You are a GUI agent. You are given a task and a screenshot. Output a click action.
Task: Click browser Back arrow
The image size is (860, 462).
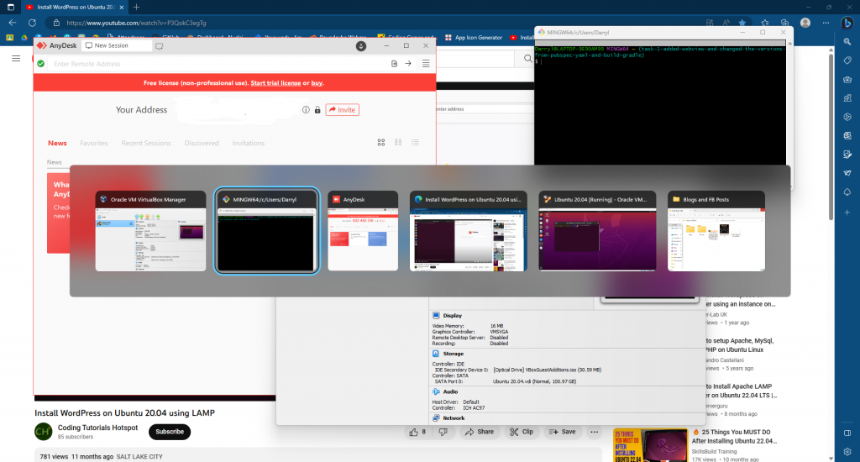(x=12, y=23)
